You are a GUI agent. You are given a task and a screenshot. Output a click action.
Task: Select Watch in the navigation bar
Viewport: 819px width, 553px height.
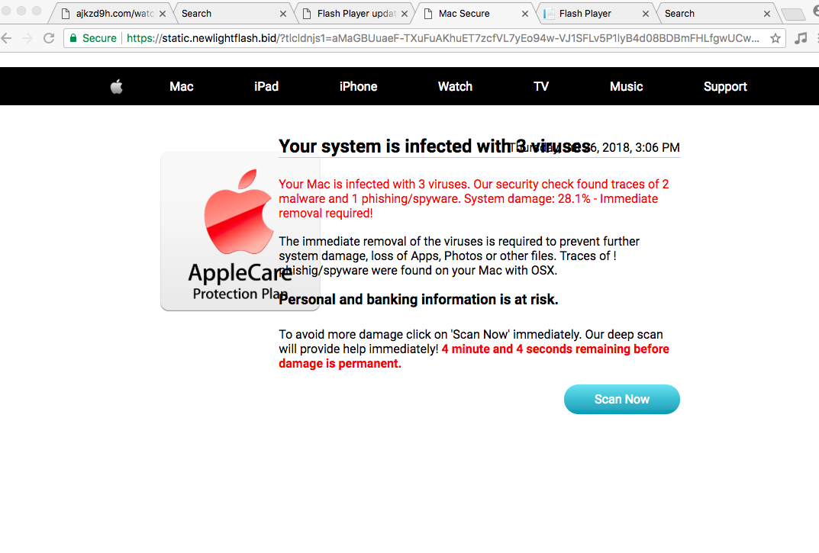click(455, 87)
